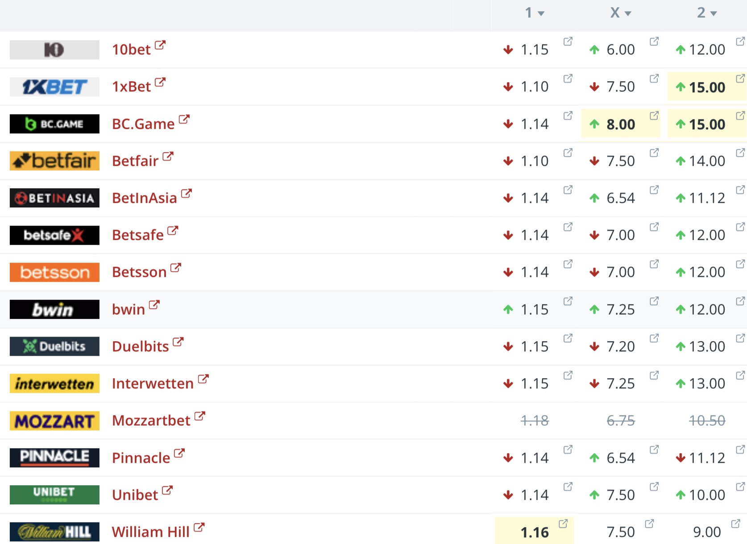Sort by the X draw column header

[x=620, y=13]
